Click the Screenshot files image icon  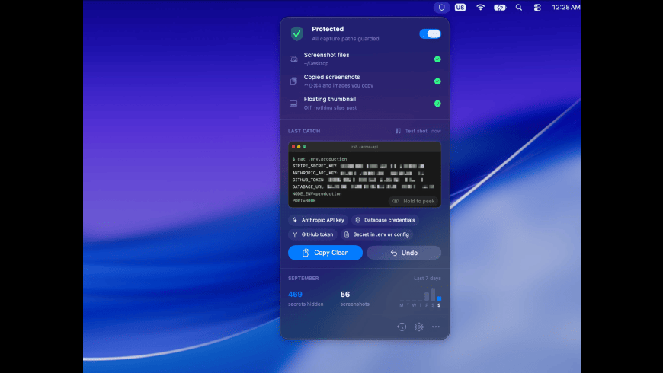293,59
